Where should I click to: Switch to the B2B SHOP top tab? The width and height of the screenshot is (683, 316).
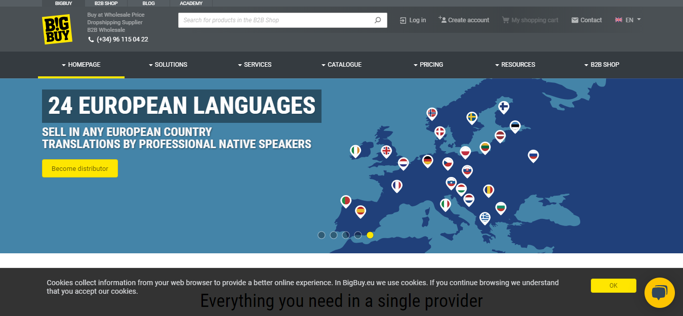[106, 4]
